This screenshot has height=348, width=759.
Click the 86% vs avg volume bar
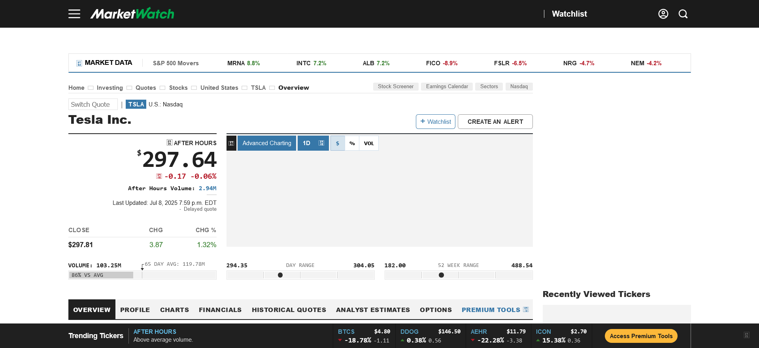coord(101,275)
